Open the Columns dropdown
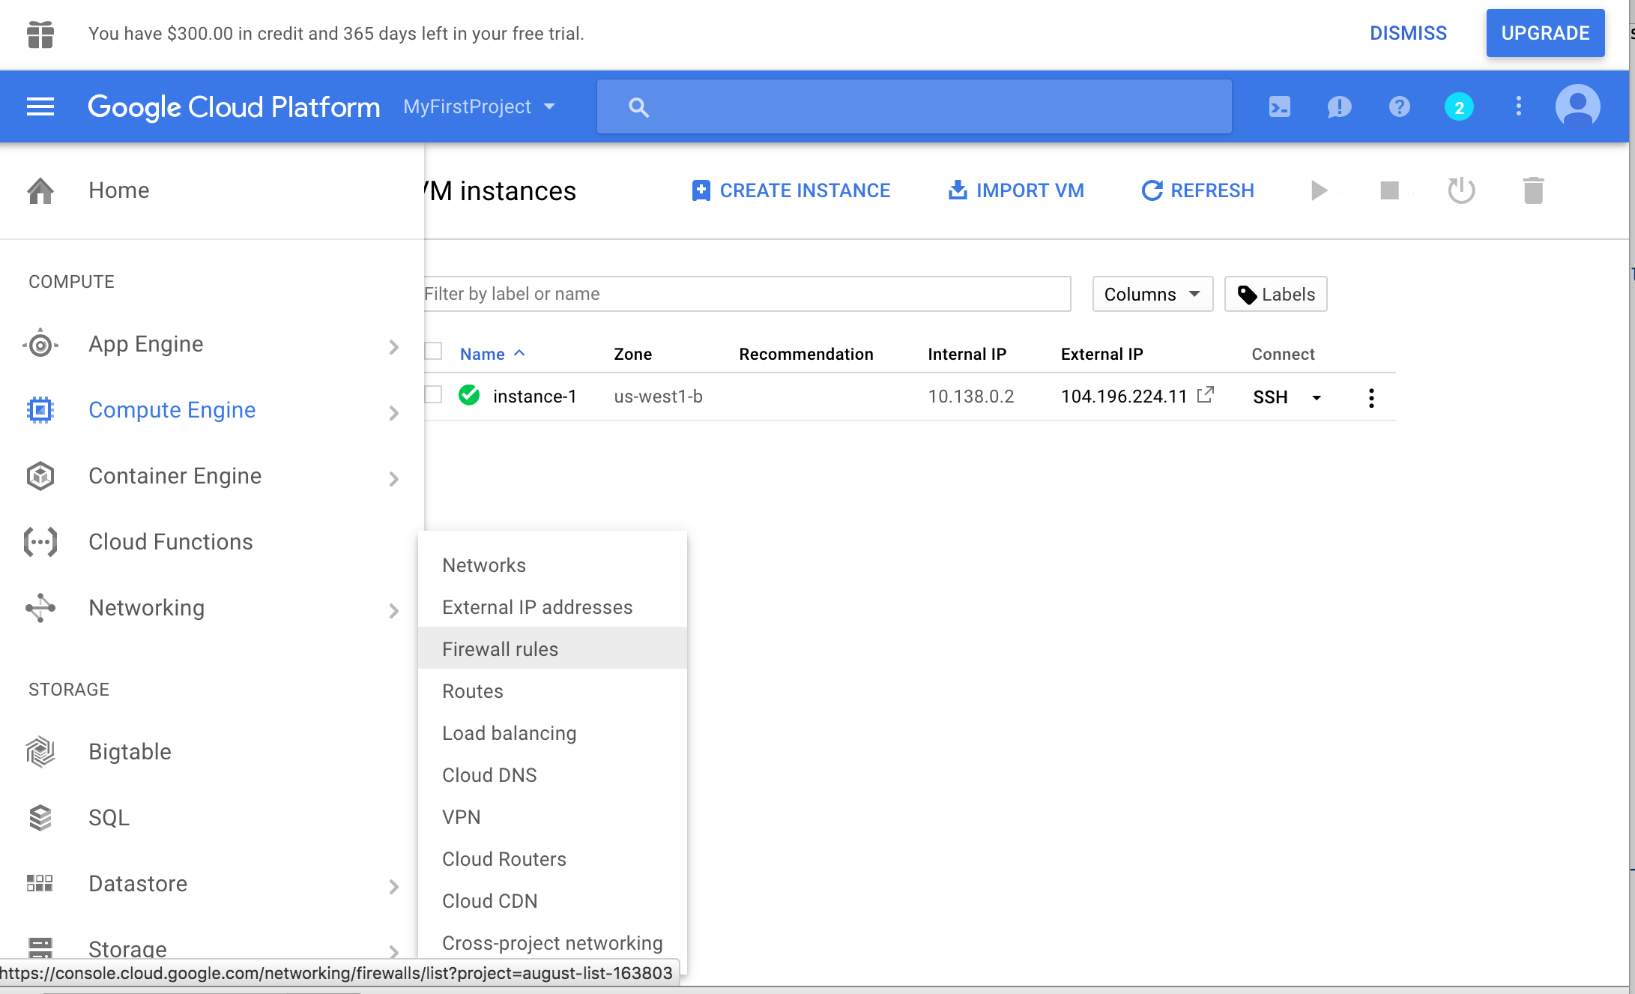The width and height of the screenshot is (1635, 994). click(1152, 295)
